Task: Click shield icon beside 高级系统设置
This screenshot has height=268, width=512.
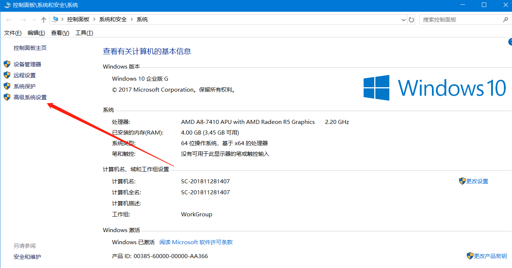Action: click(7, 97)
